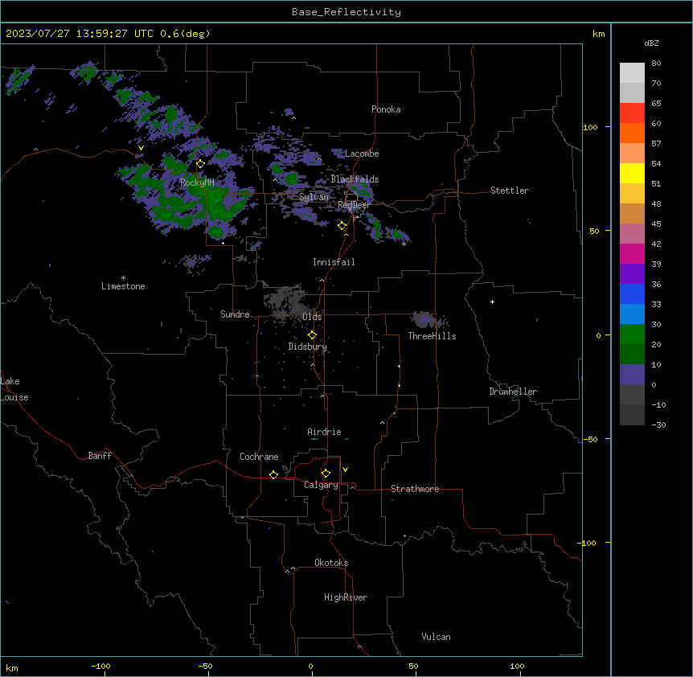Click the -100 tick on horizontal km axis
This screenshot has width=693, height=677.
pos(100,666)
